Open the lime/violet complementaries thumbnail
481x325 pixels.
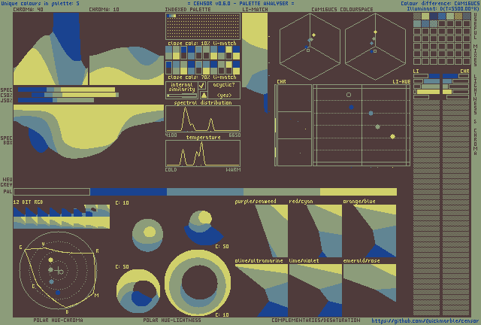tap(316, 290)
